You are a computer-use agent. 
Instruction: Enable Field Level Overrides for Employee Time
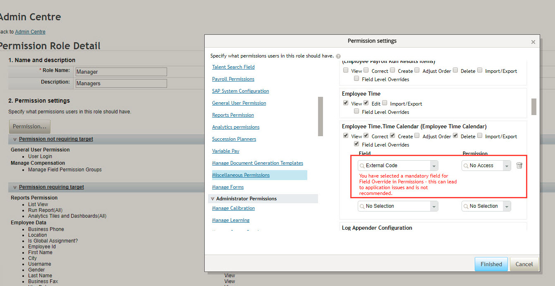[x=356, y=111]
